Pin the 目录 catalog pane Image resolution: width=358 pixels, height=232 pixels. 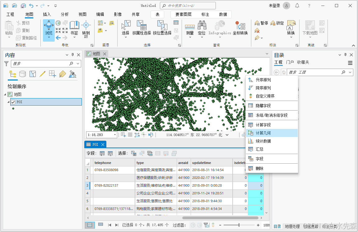click(345, 55)
